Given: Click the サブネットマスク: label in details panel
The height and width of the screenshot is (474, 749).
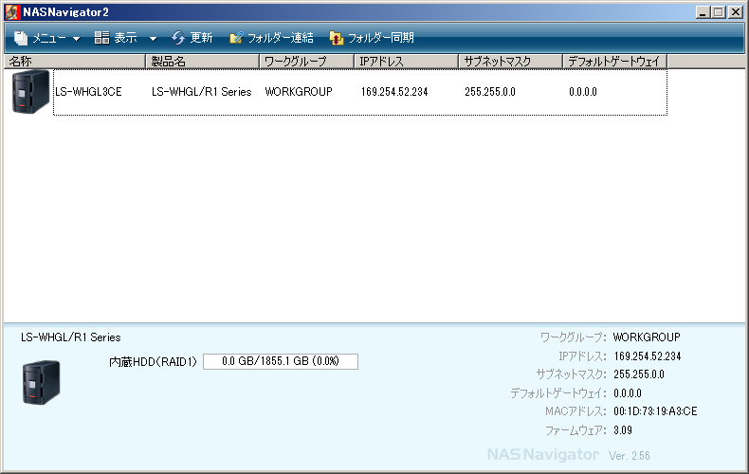Looking at the screenshot, I should 572,374.
